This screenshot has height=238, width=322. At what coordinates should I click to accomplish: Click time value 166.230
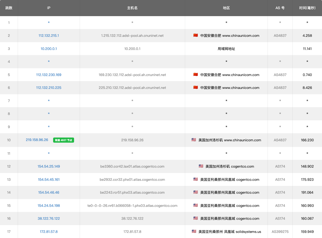click(x=307, y=140)
